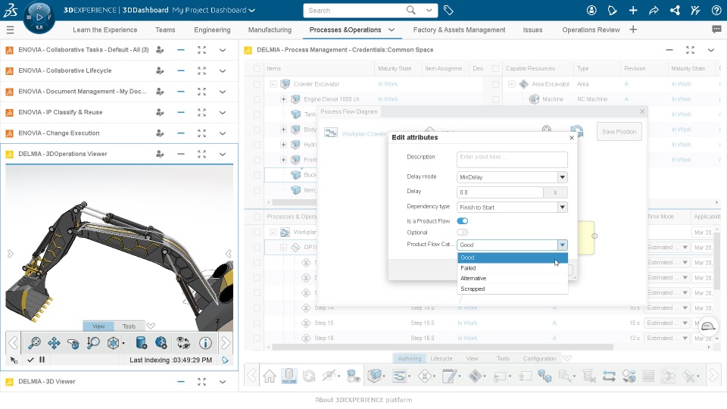Click the pause icon in the viewer status bar

pos(42,359)
